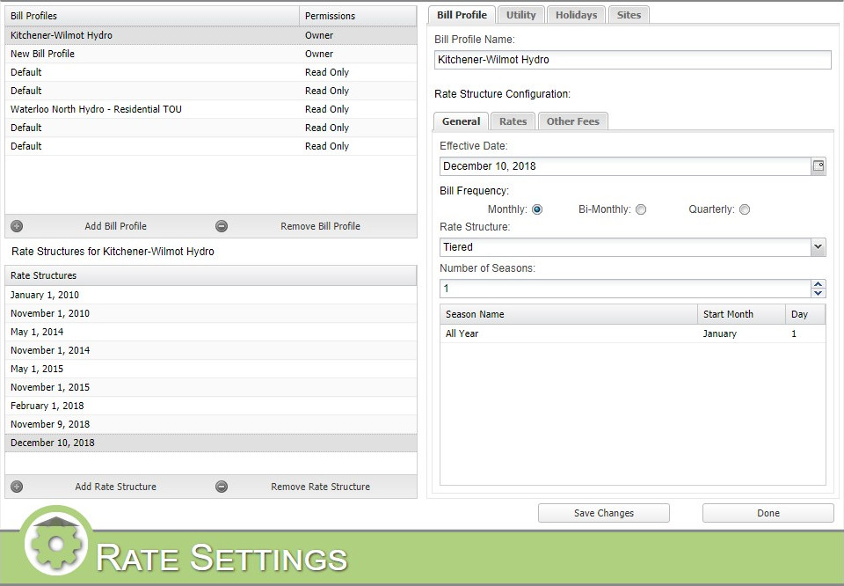Select Monthly bill frequency
This screenshot has height=586, width=844.
coord(537,209)
